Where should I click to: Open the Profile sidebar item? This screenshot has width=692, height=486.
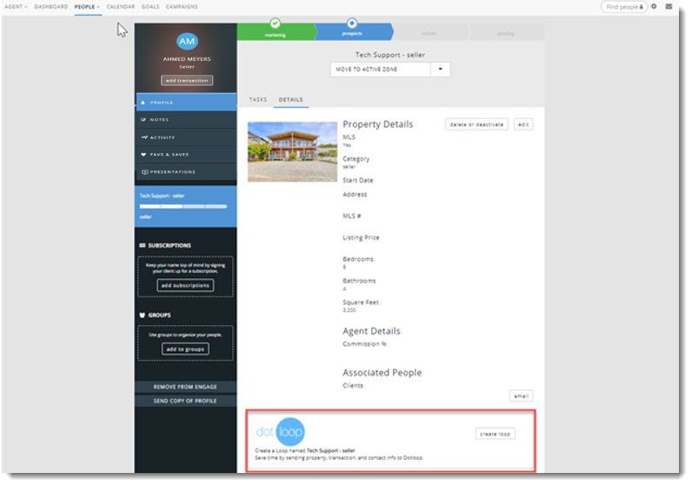187,103
